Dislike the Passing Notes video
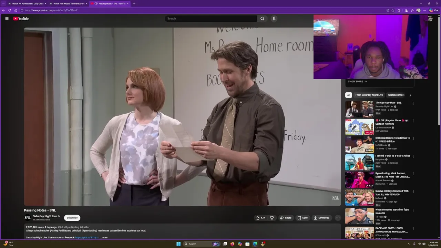This screenshot has height=248, width=441. click(272, 218)
